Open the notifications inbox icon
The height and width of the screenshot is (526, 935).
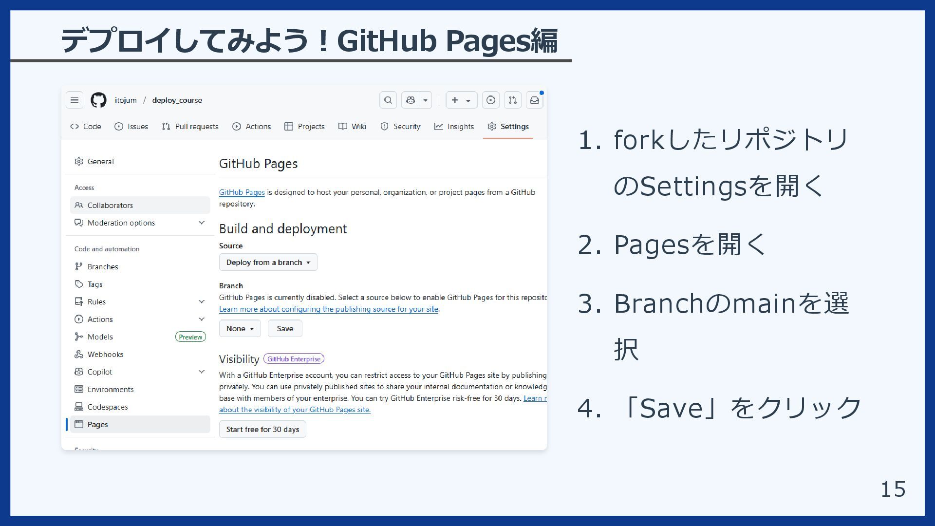[x=535, y=100]
